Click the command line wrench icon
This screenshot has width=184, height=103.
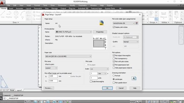[x=1, y=98]
